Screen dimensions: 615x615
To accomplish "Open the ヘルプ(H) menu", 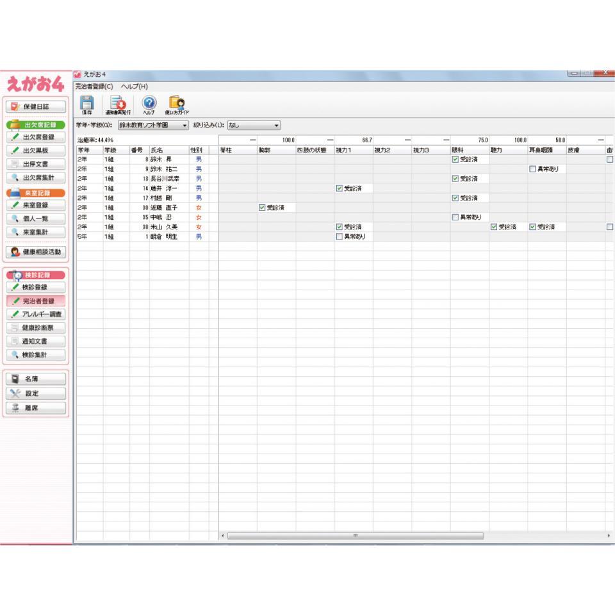I will [x=134, y=86].
